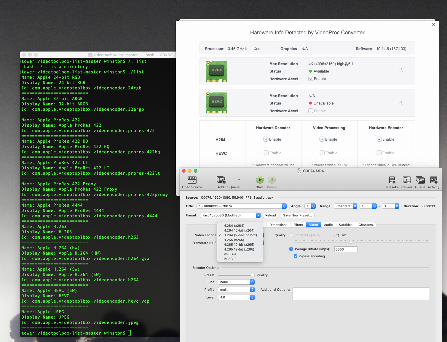The height and width of the screenshot is (342, 447).
Task: Click the Average Bitrate 6000 field
Action: pyautogui.click(x=346, y=249)
